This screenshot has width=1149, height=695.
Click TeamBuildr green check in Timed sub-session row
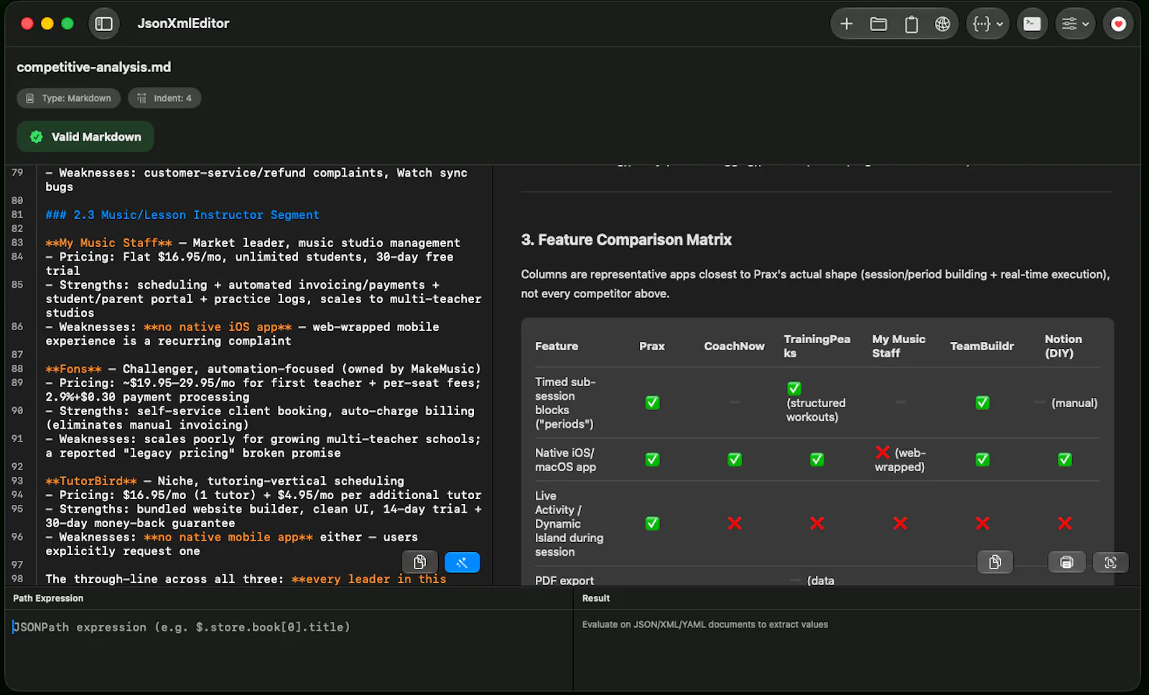(x=982, y=403)
